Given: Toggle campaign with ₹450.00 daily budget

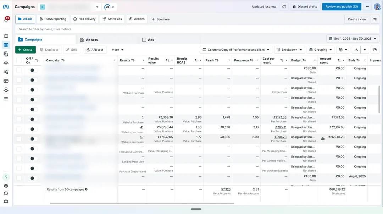Looking at the screenshot, I should point(34,178).
